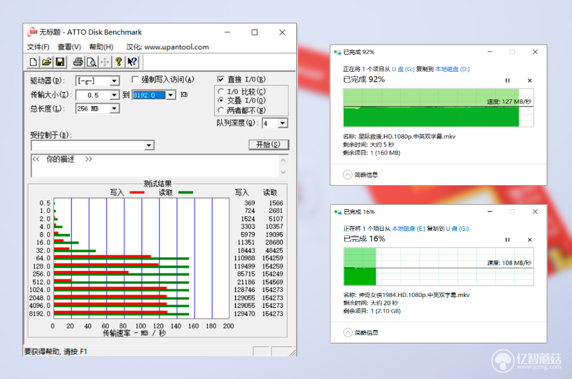Click the 0.5 row write value 369

coord(250,203)
